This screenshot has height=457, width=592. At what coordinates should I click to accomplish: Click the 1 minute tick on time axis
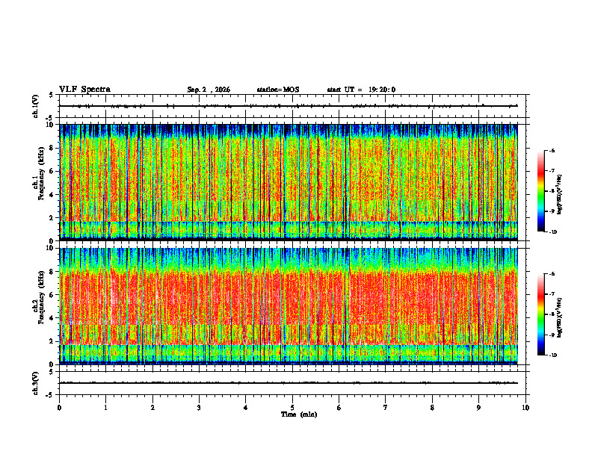[x=105, y=408]
